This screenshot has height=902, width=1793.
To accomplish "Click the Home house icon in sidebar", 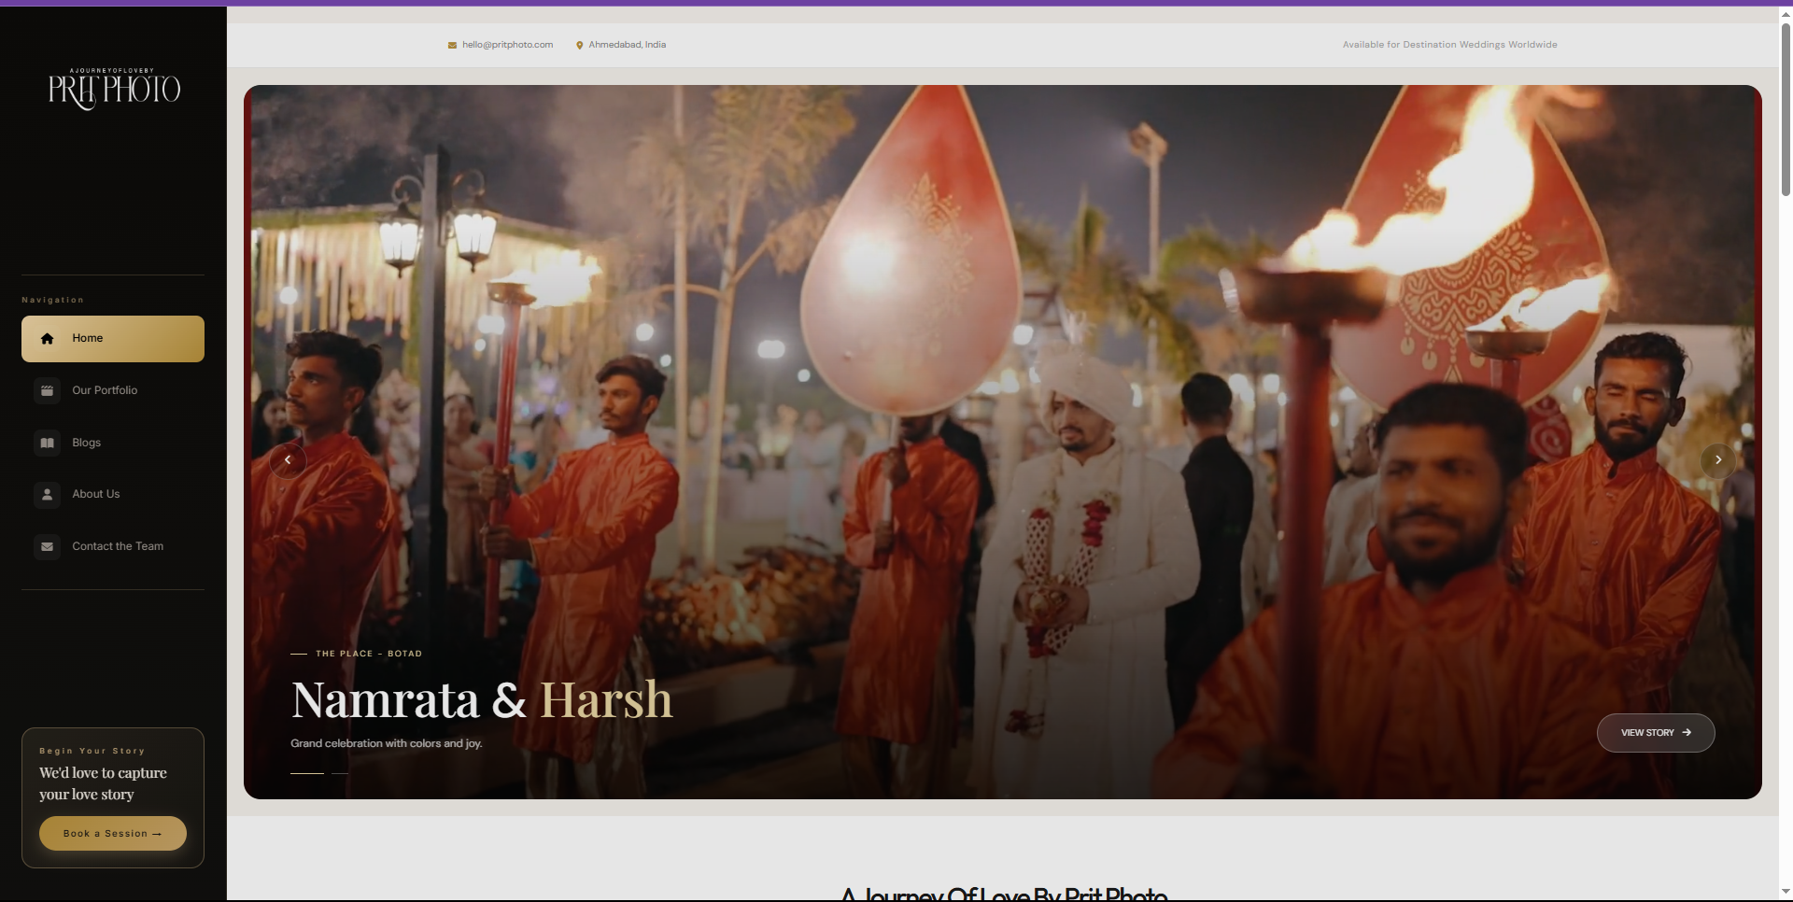I will click(47, 339).
